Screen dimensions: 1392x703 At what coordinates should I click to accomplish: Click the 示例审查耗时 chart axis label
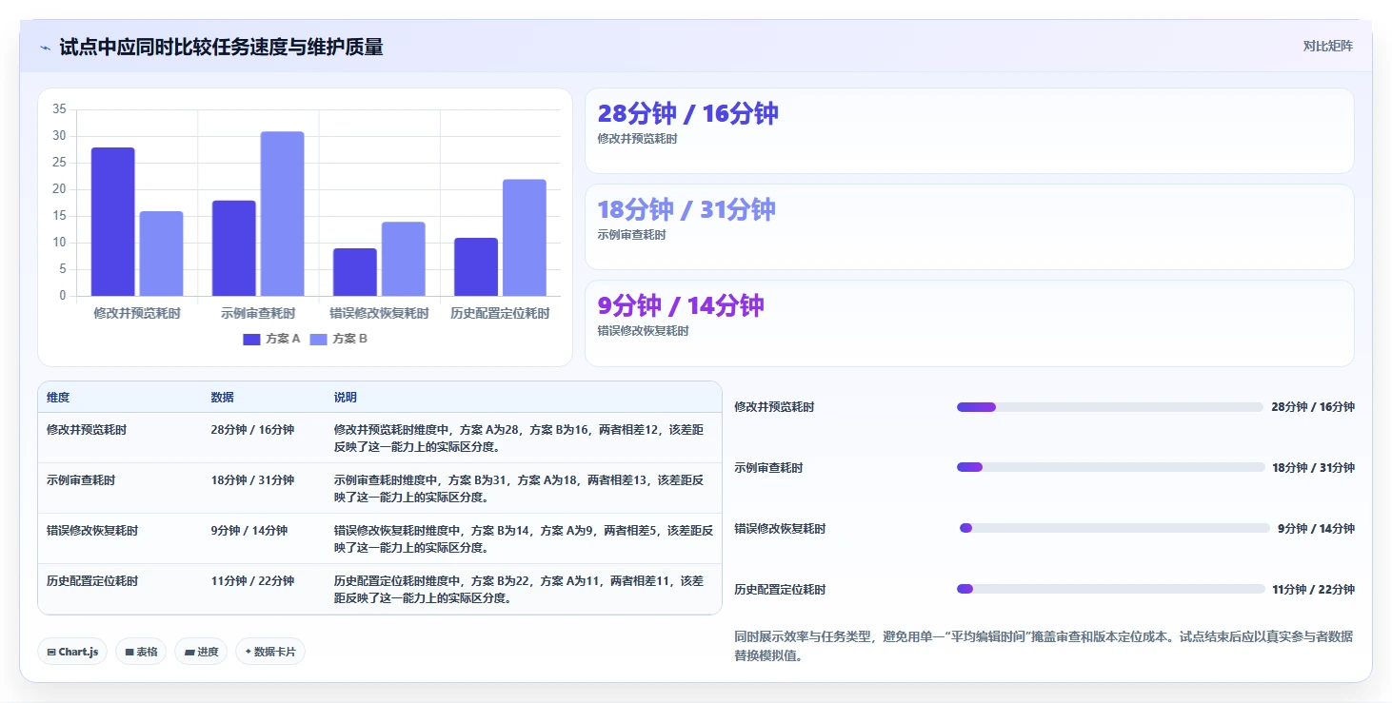pos(258,313)
